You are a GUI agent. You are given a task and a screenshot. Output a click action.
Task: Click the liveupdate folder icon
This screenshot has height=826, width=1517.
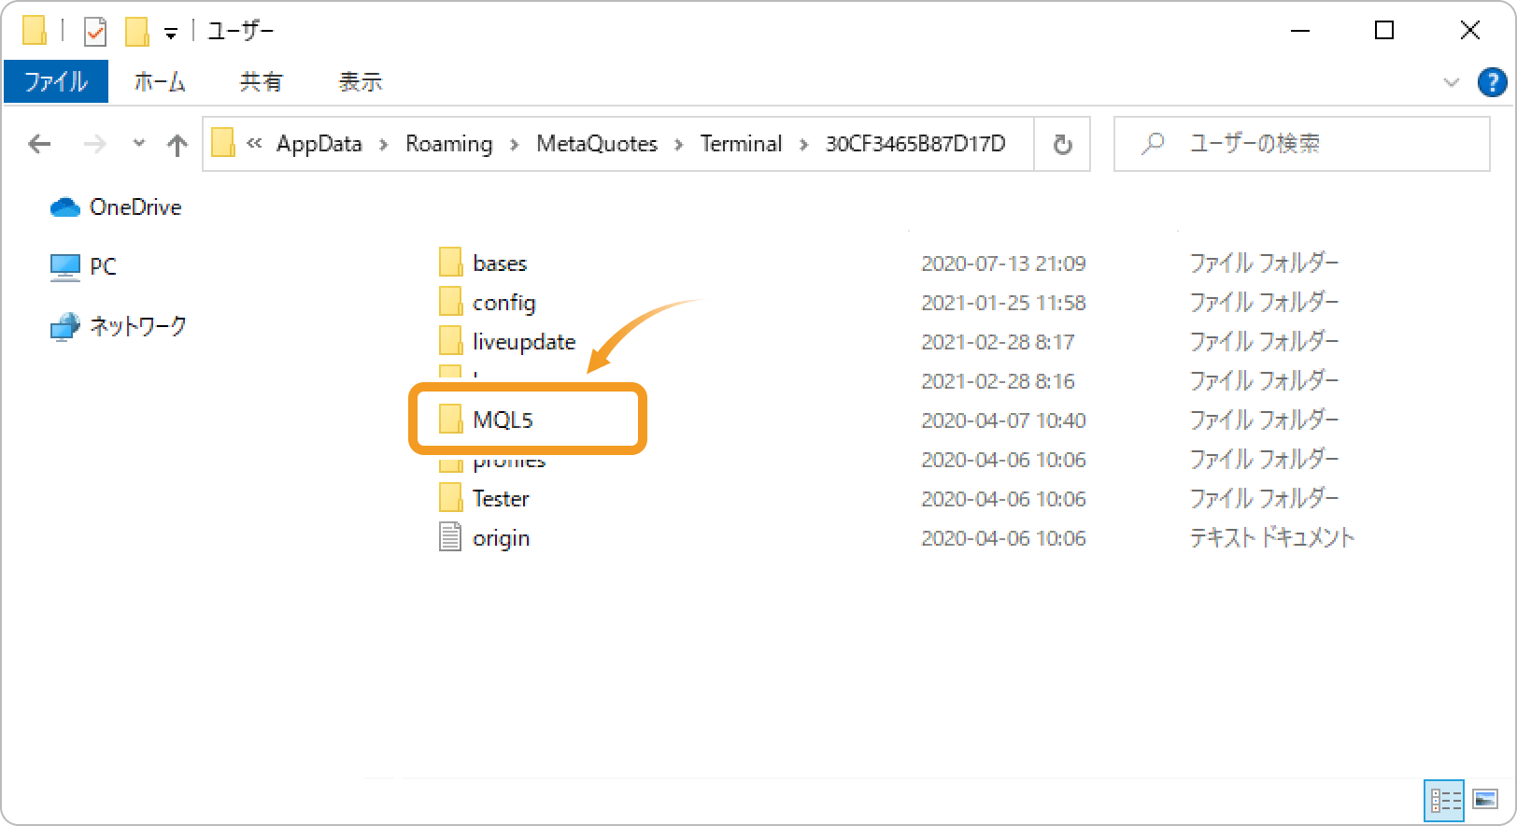coord(450,341)
